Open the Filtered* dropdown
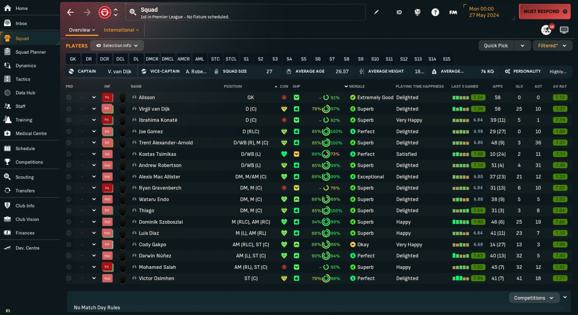This screenshot has width=578, height=315. 553,46
